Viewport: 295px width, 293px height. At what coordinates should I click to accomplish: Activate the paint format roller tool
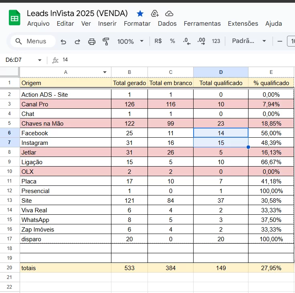[106, 41]
